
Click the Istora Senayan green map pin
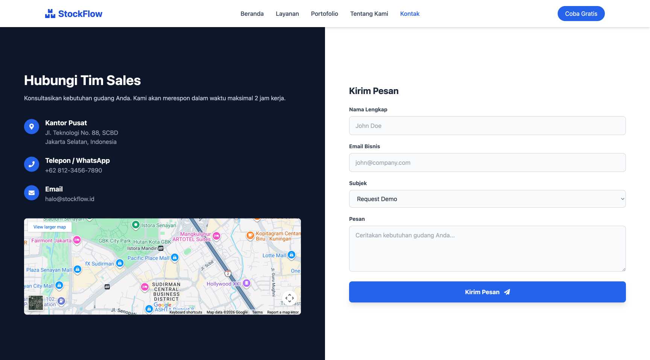click(136, 225)
